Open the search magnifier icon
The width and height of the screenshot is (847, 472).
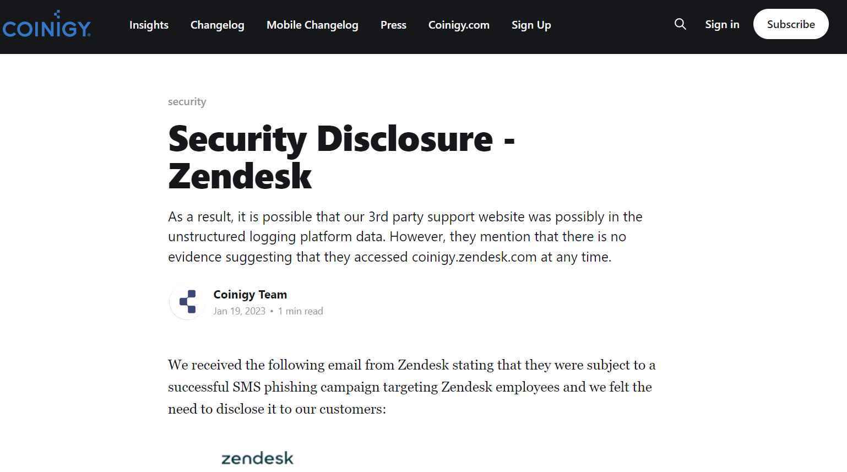click(x=680, y=24)
